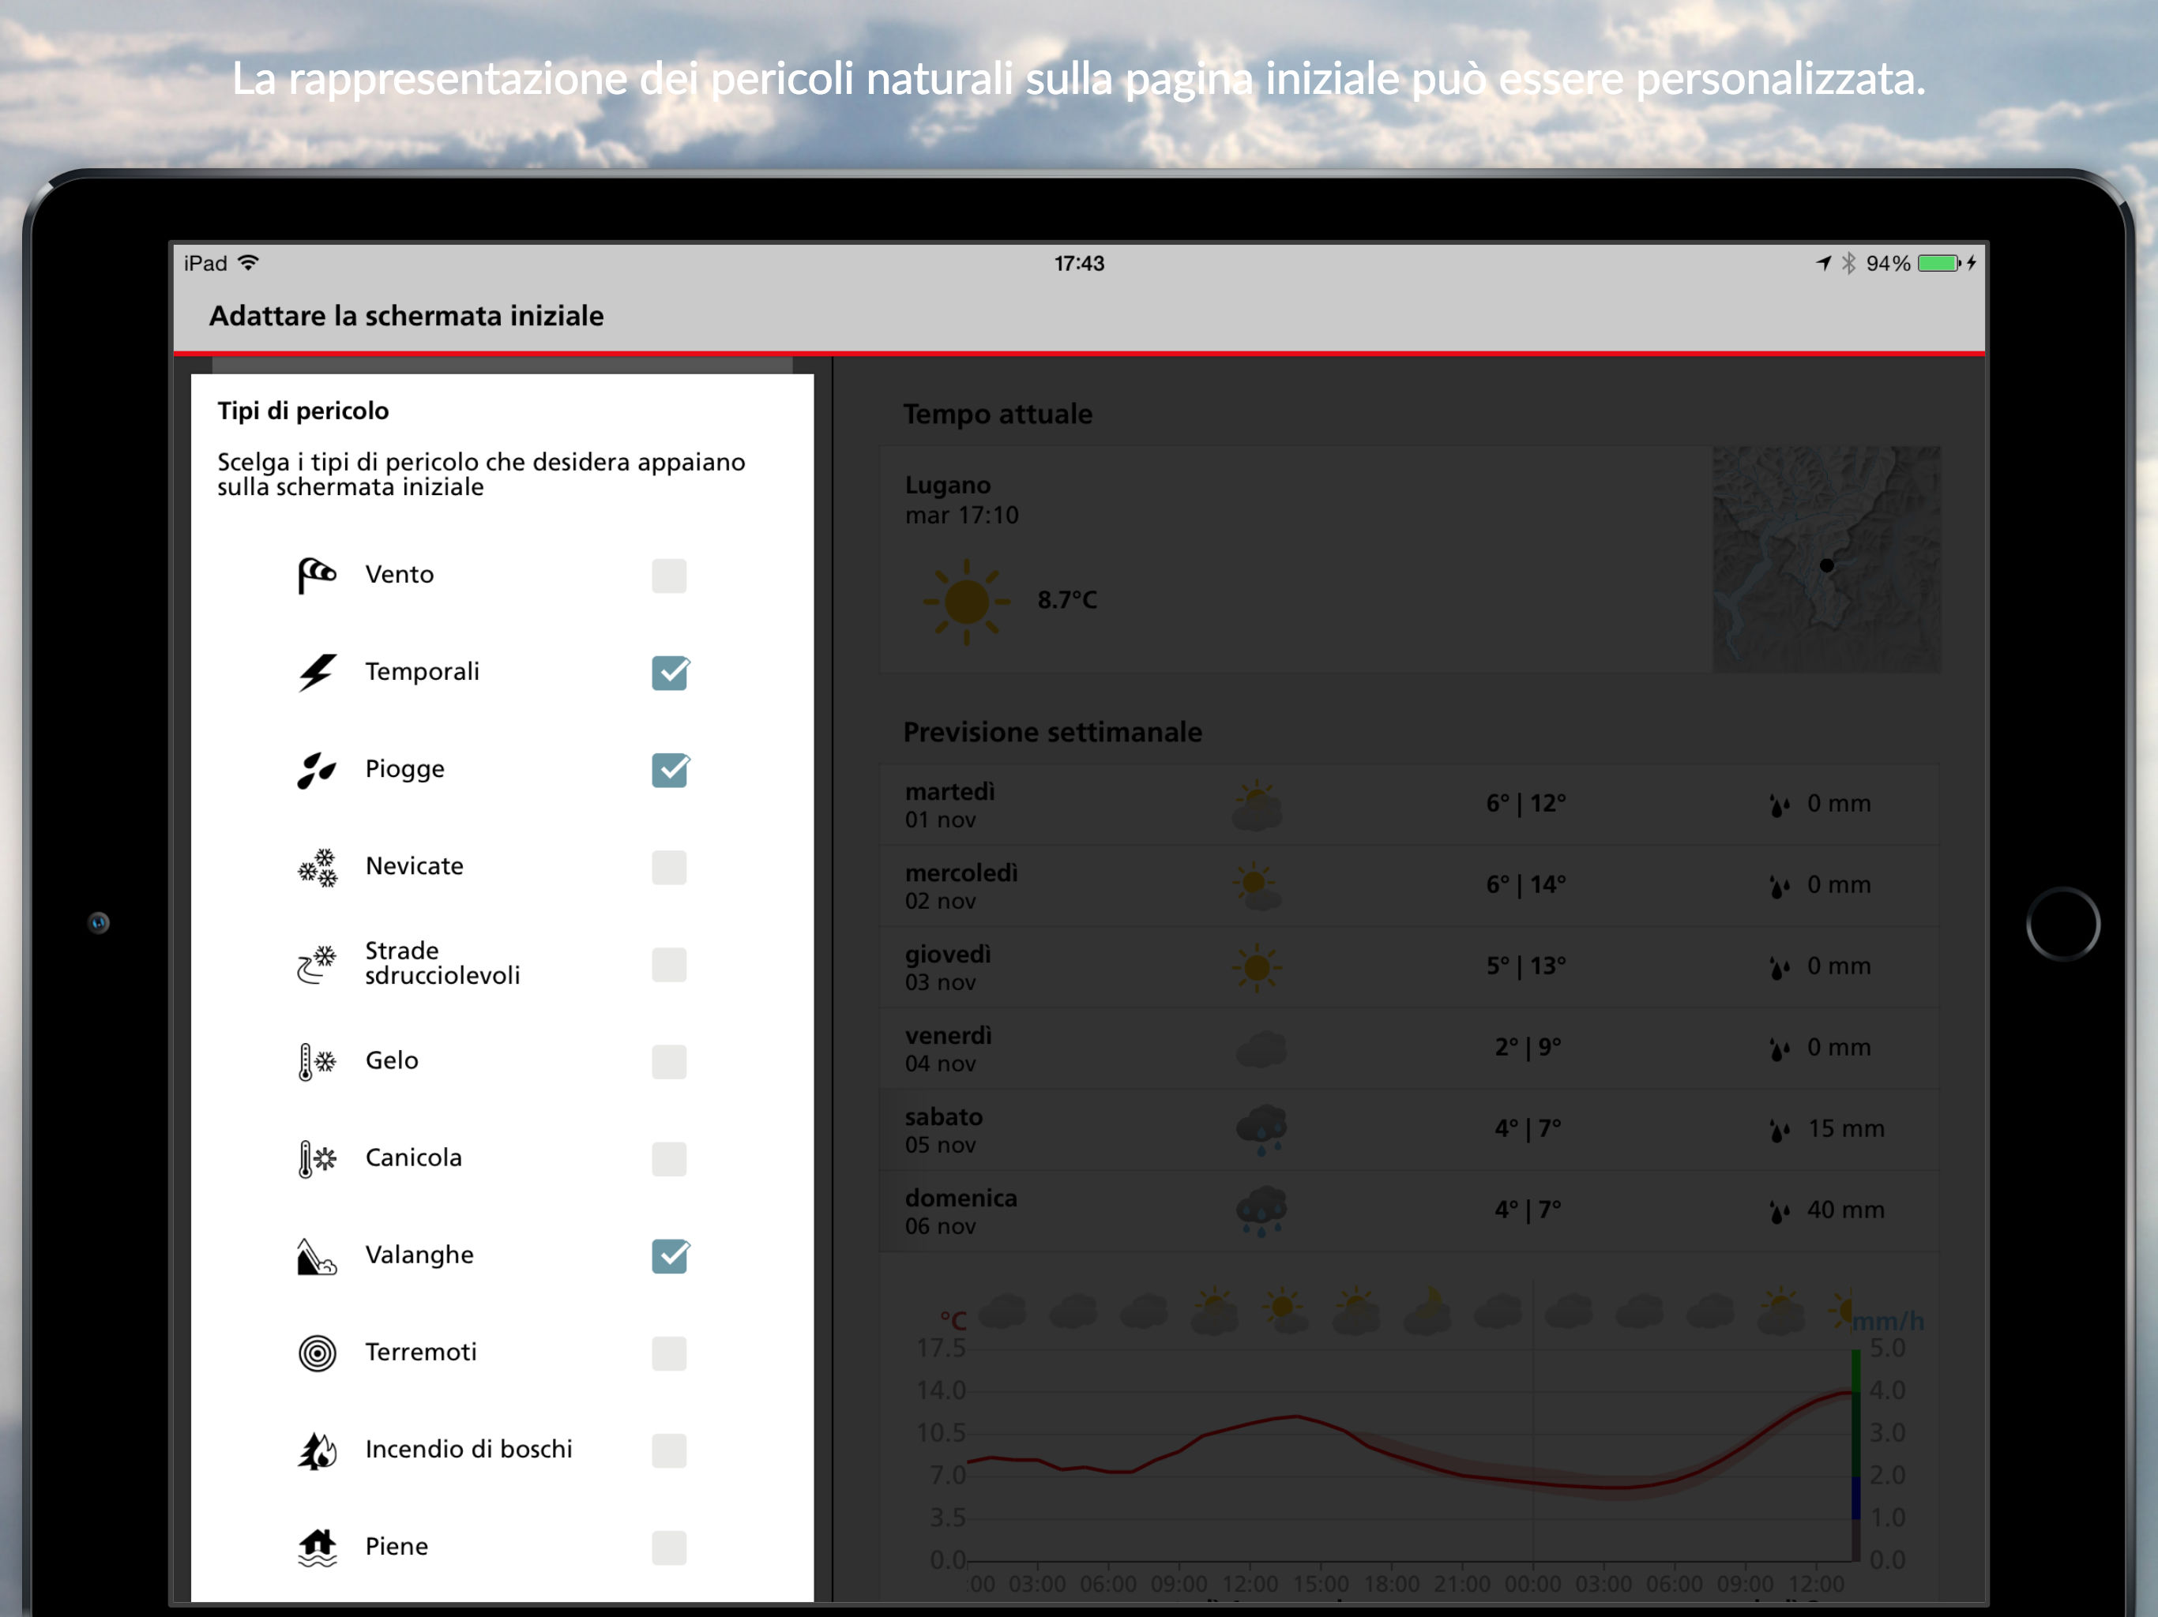
Task: Enable the Canicola checkbox
Action: pyautogui.click(x=669, y=1158)
